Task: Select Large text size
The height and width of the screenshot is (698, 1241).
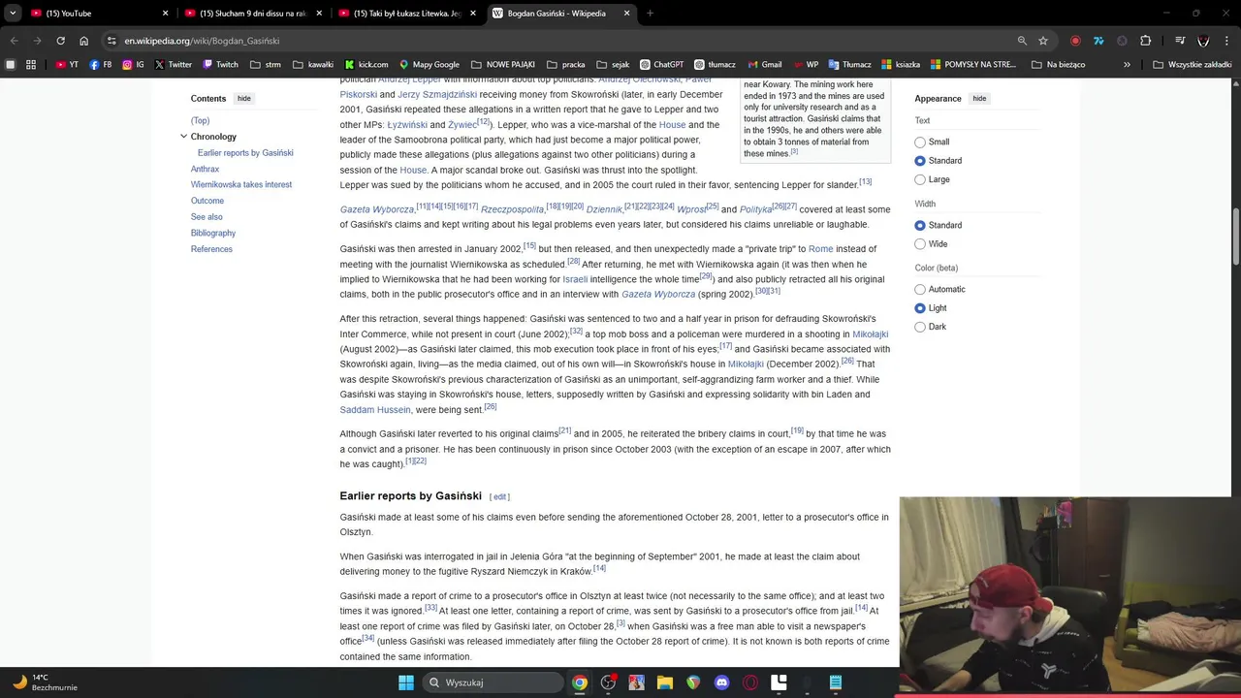Action: pyautogui.click(x=920, y=179)
